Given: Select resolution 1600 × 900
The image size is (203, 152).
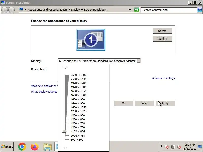Looking at the screenshot, I should 78,99.
